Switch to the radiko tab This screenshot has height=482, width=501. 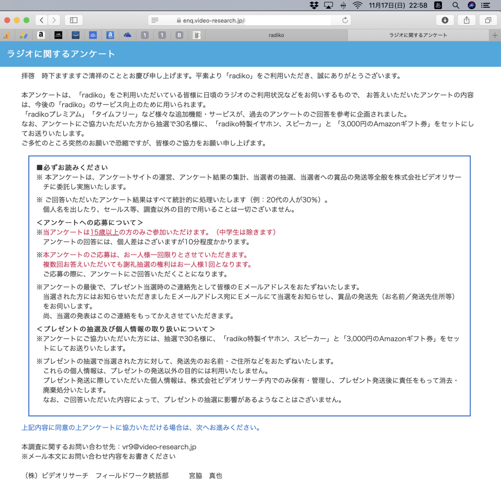click(x=276, y=35)
